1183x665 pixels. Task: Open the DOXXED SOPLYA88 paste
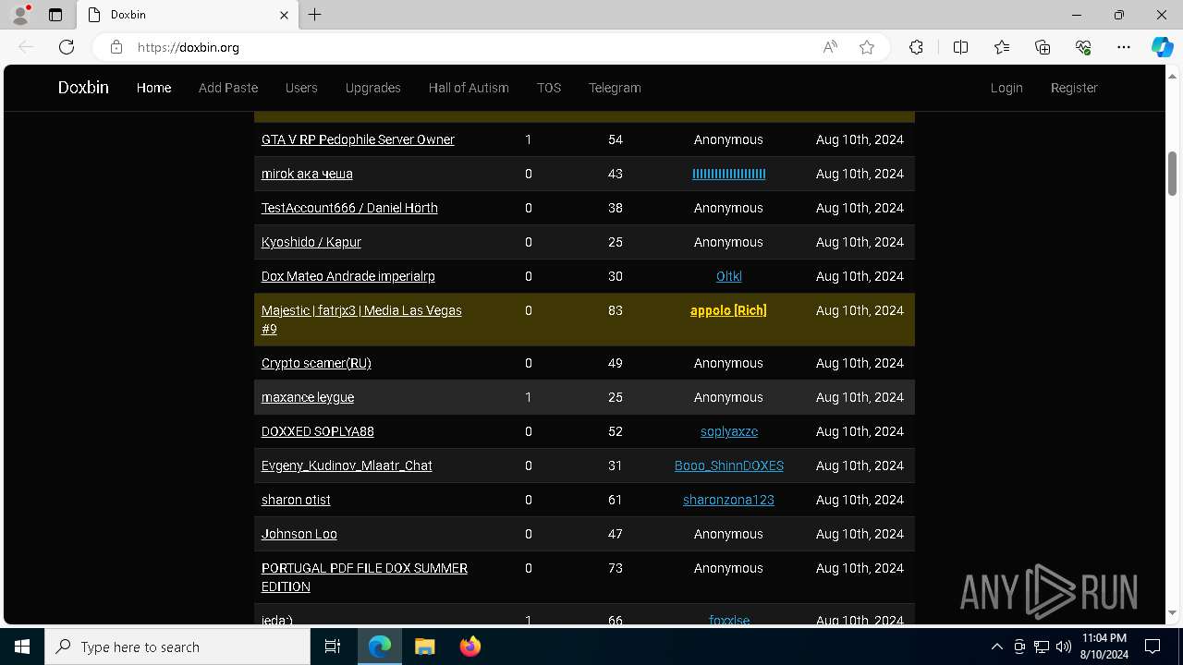point(318,431)
